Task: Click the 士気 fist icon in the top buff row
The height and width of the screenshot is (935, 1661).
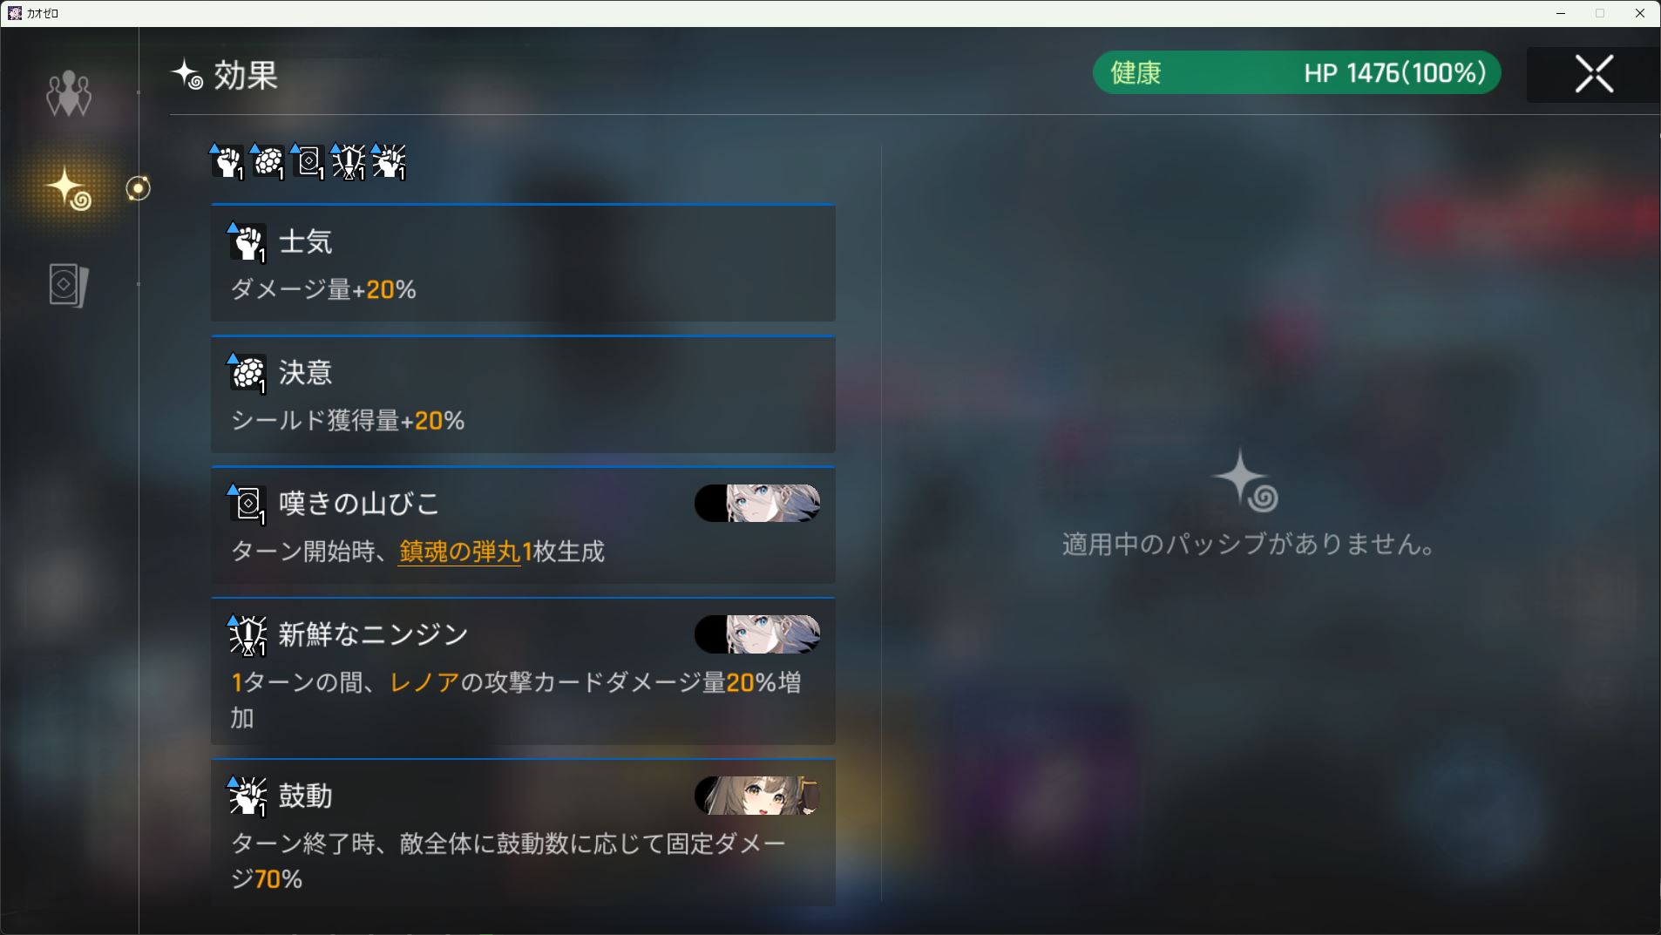Action: tap(227, 162)
